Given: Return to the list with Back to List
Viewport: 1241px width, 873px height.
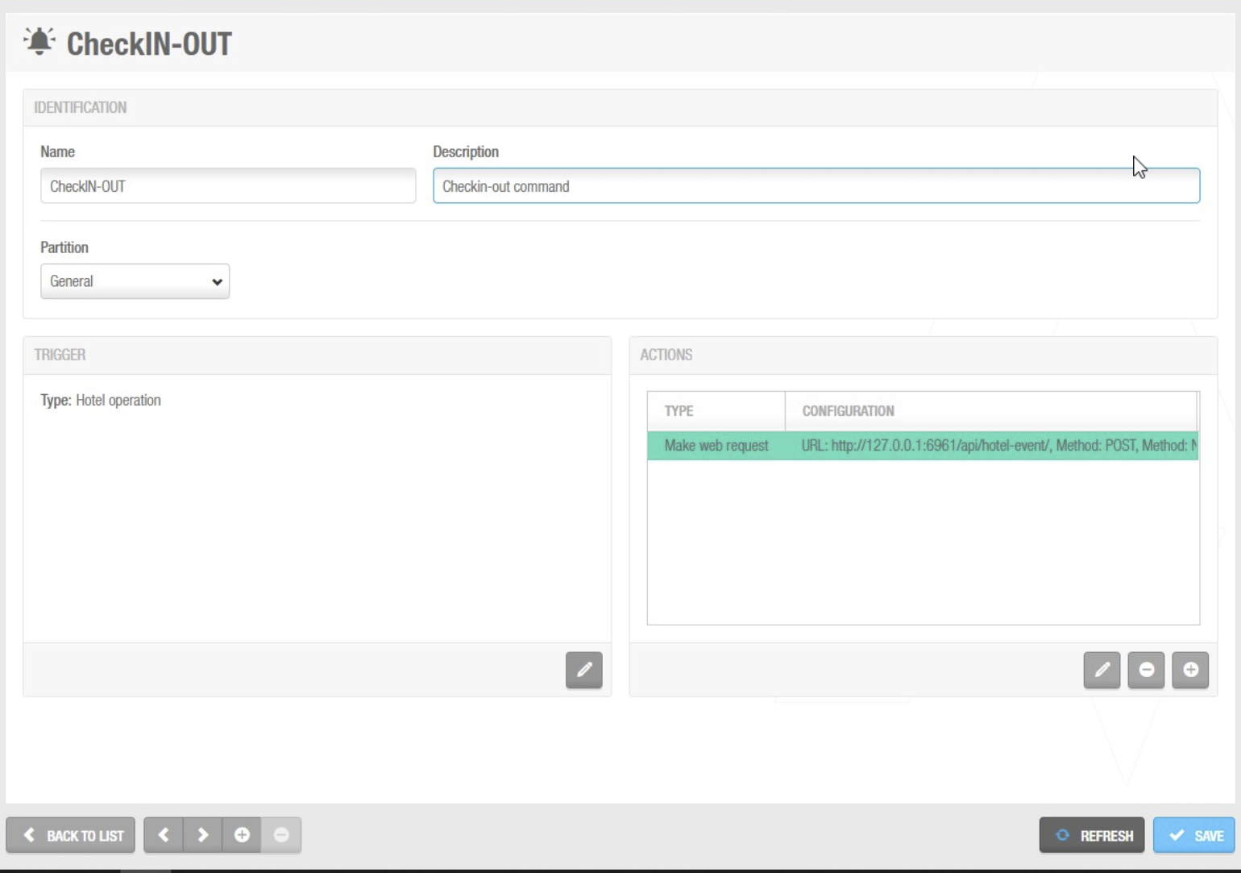Looking at the screenshot, I should 71,835.
